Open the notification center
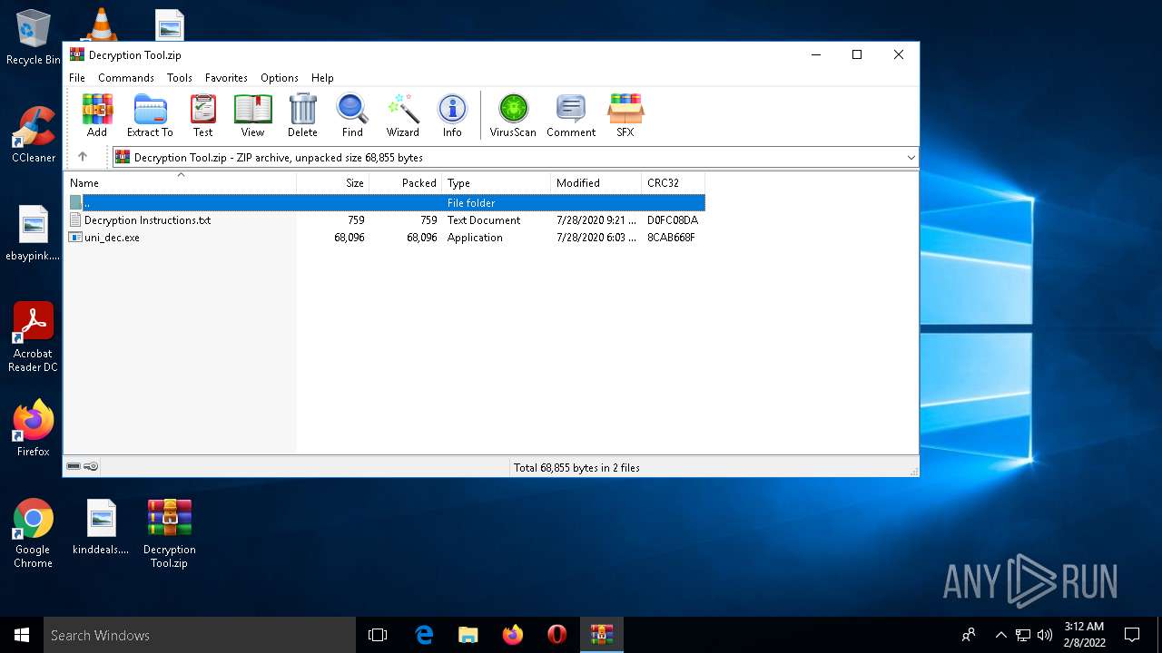Viewport: 1162px width, 653px height. pos(1132,635)
